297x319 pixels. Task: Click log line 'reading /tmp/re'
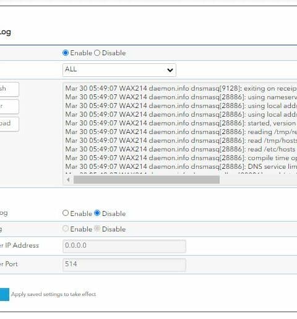[x=181, y=132]
